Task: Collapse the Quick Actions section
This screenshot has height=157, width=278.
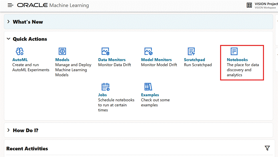Action: click(x=8, y=39)
